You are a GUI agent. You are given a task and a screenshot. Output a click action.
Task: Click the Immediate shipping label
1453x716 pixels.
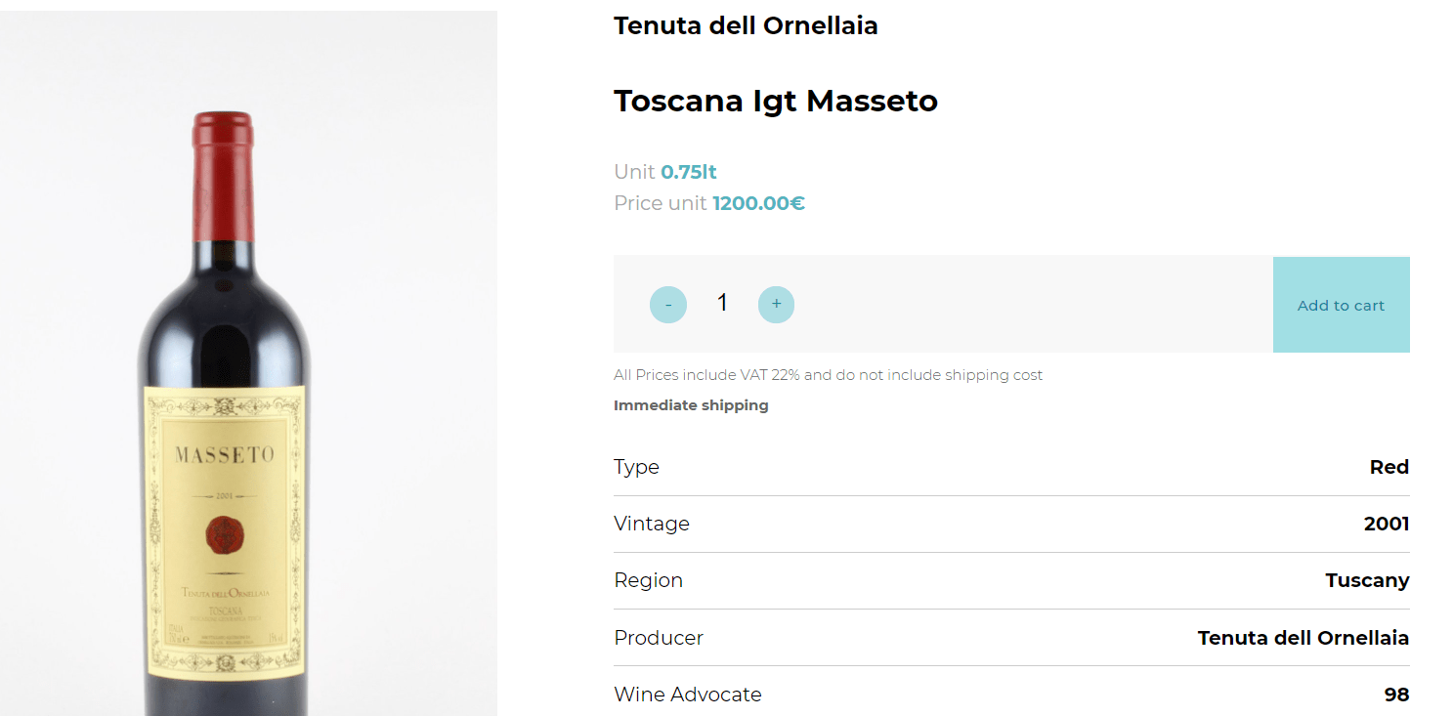pyautogui.click(x=691, y=405)
